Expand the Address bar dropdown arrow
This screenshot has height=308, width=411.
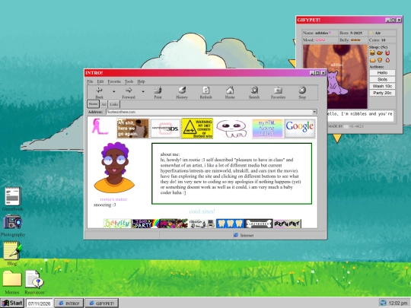click(x=314, y=112)
